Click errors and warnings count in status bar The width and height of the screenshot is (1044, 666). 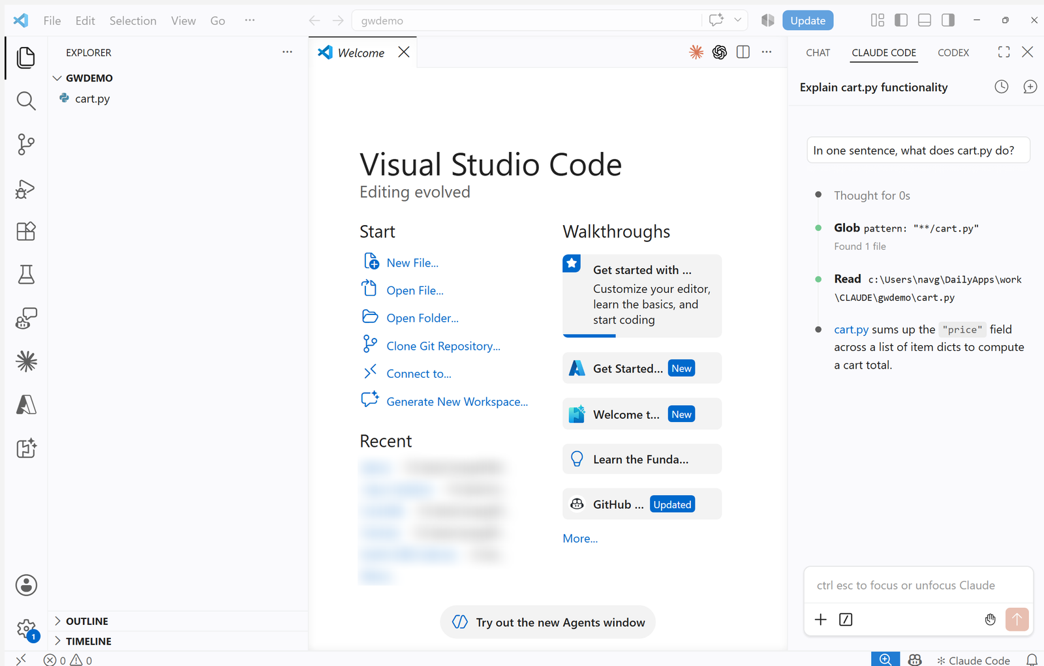click(x=68, y=660)
